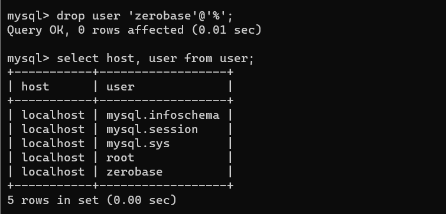Image resolution: width=446 pixels, height=214 pixels.
Task: Click the mysql.infoschema user entry
Action: (162, 115)
